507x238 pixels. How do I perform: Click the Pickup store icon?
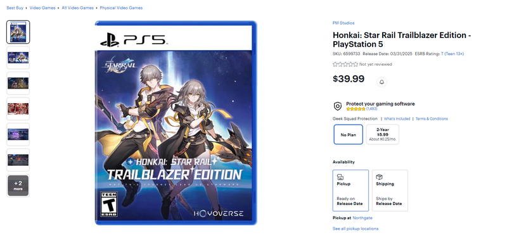tap(340, 177)
